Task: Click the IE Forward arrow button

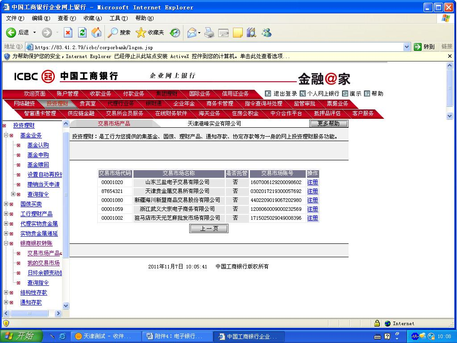Action: 46,32
